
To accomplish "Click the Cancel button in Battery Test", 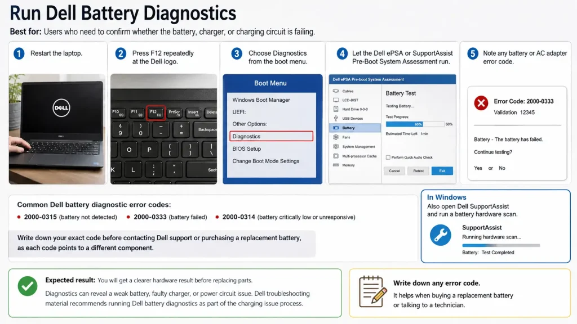I will pos(394,171).
